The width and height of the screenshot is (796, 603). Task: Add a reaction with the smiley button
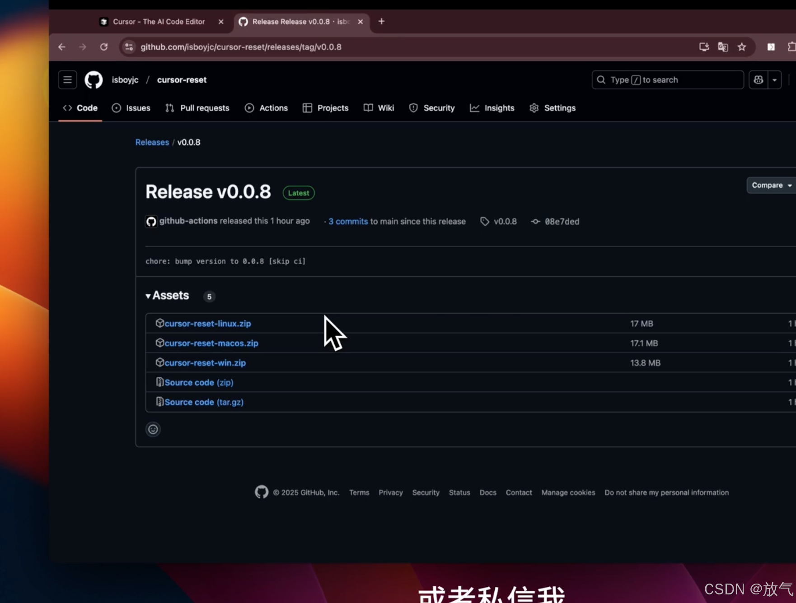click(153, 429)
